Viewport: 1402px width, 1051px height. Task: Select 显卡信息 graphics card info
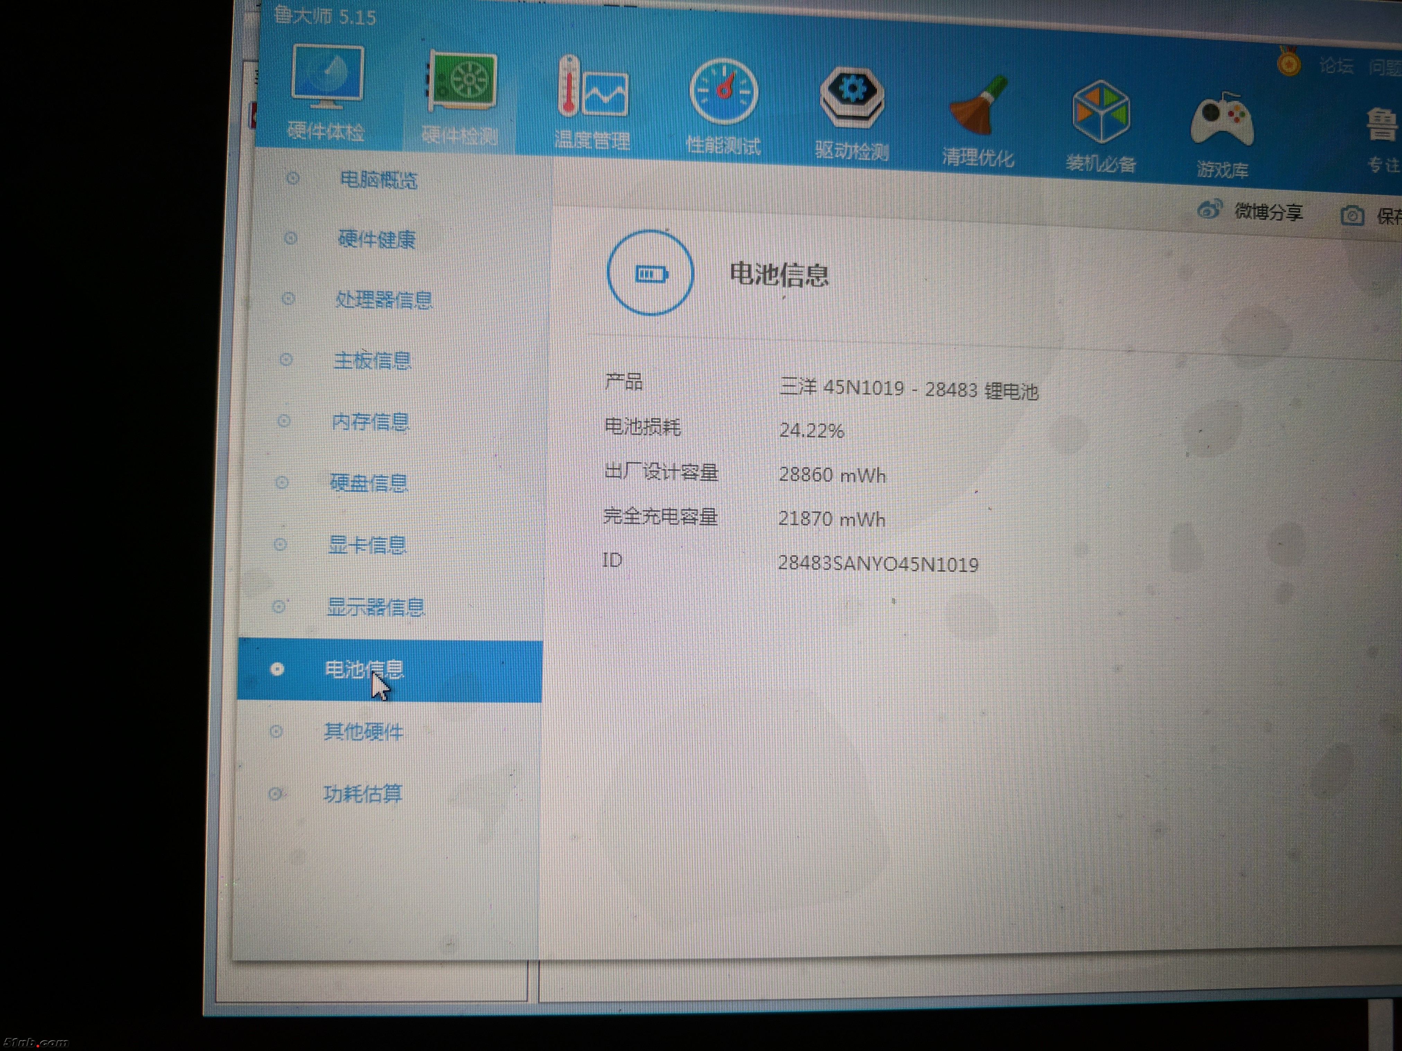[x=367, y=545]
